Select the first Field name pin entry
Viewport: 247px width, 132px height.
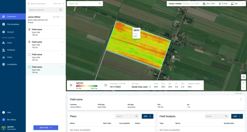[x=46, y=32]
